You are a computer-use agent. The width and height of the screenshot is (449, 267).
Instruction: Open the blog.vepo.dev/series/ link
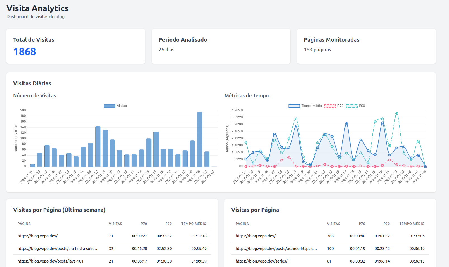click(x=261, y=261)
